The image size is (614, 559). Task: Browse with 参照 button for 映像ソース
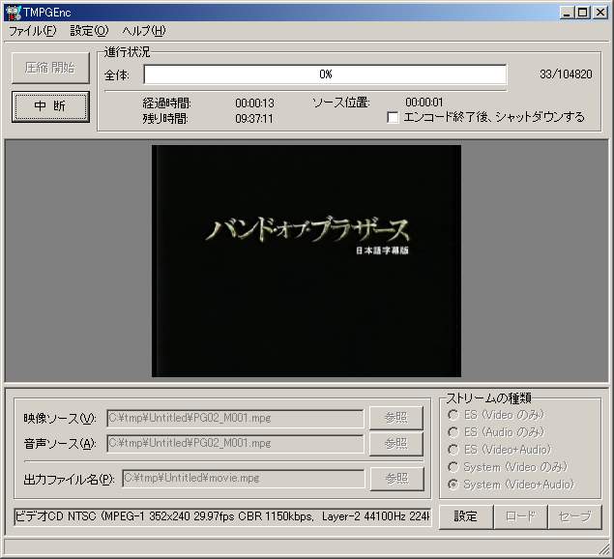pyautogui.click(x=396, y=418)
